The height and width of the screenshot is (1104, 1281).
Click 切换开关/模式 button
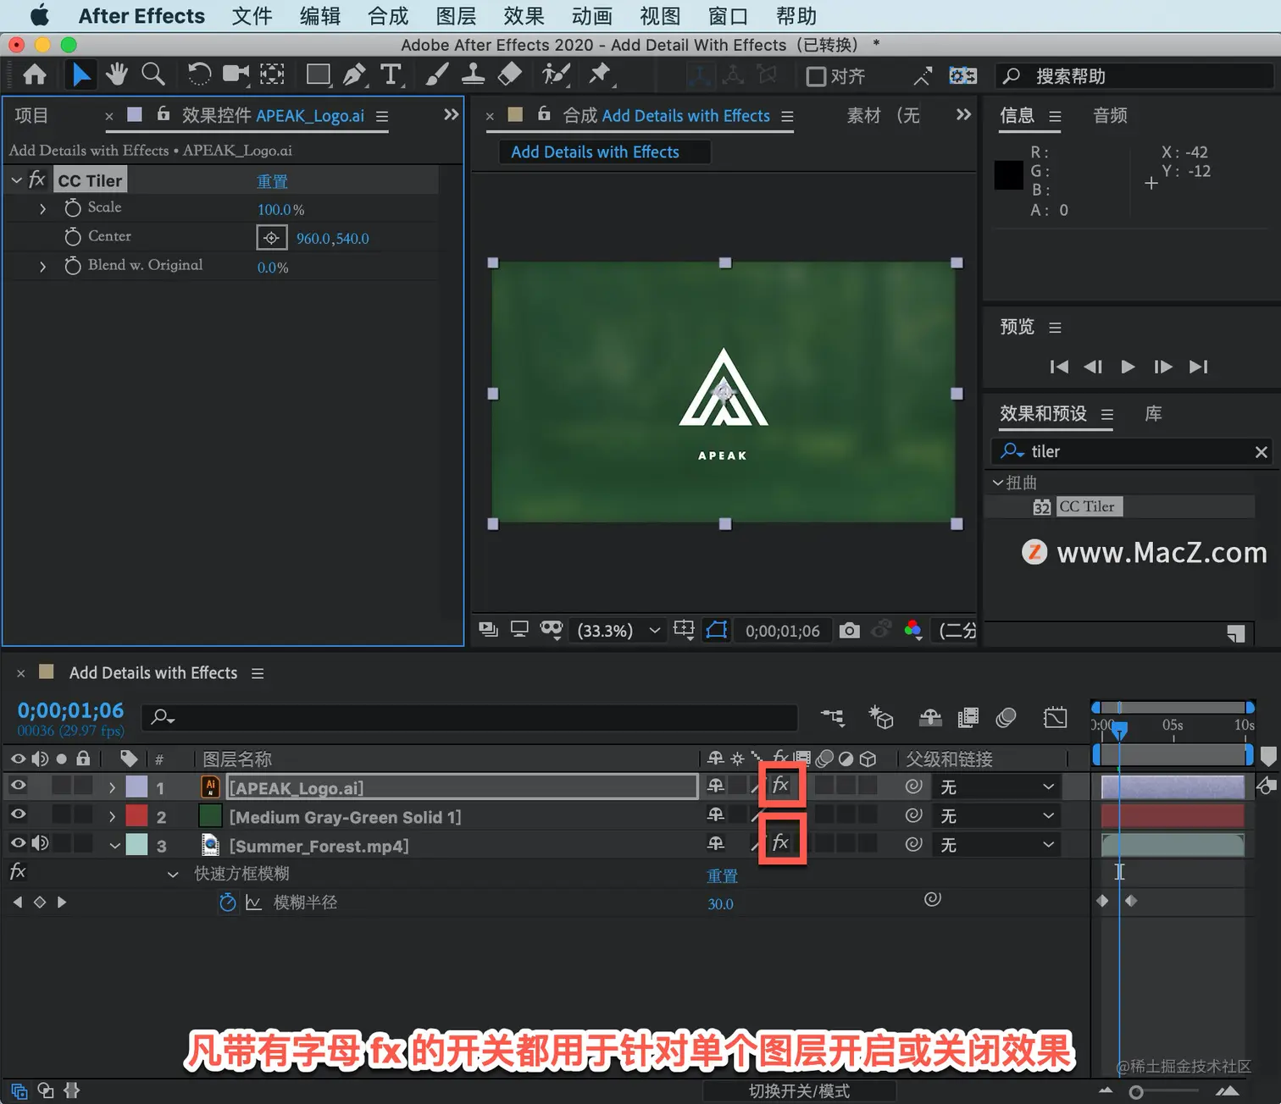pyautogui.click(x=799, y=1090)
